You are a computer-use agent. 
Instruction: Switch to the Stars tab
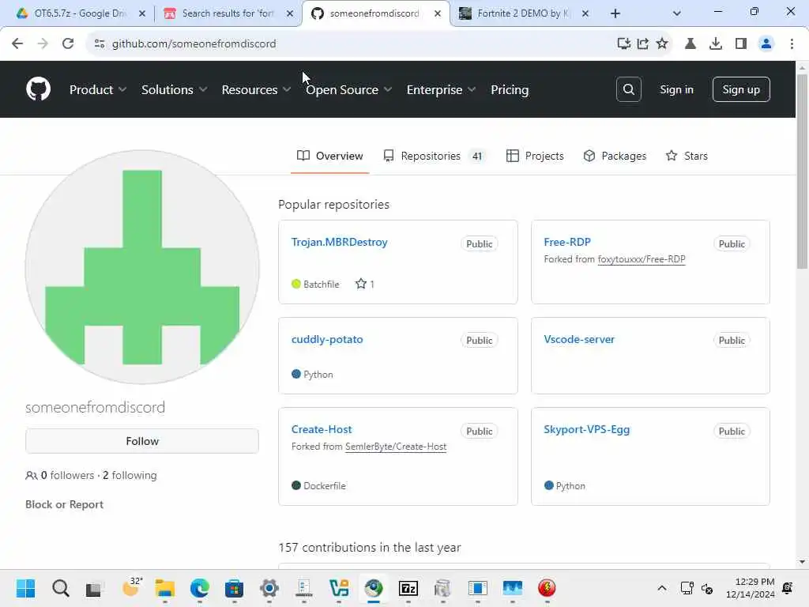pyautogui.click(x=687, y=156)
